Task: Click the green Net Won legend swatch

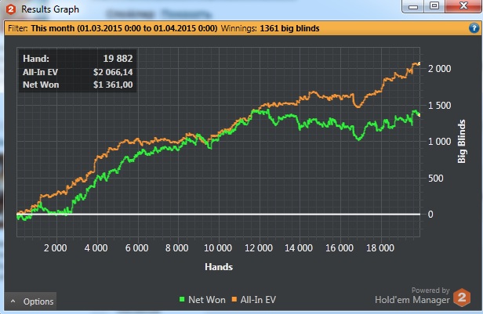Action: 182,299
